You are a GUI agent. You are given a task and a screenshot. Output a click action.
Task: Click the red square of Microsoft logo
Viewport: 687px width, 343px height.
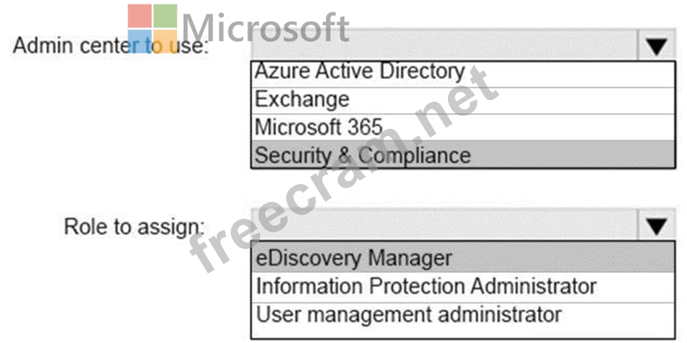click(140, 16)
